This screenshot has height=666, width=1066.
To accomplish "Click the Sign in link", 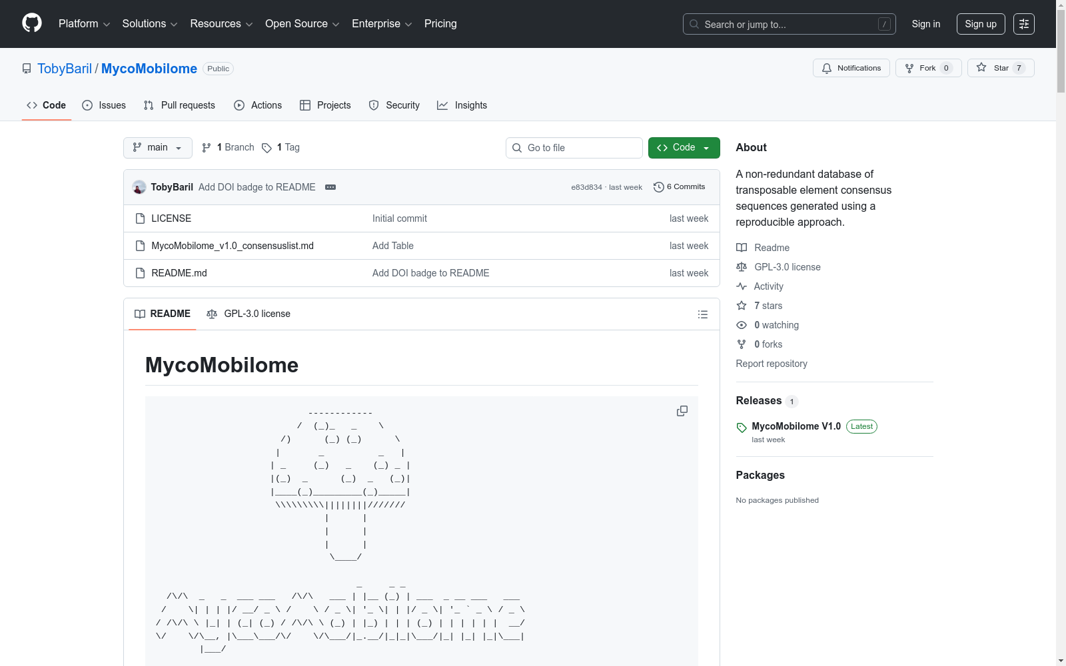I will point(926,24).
